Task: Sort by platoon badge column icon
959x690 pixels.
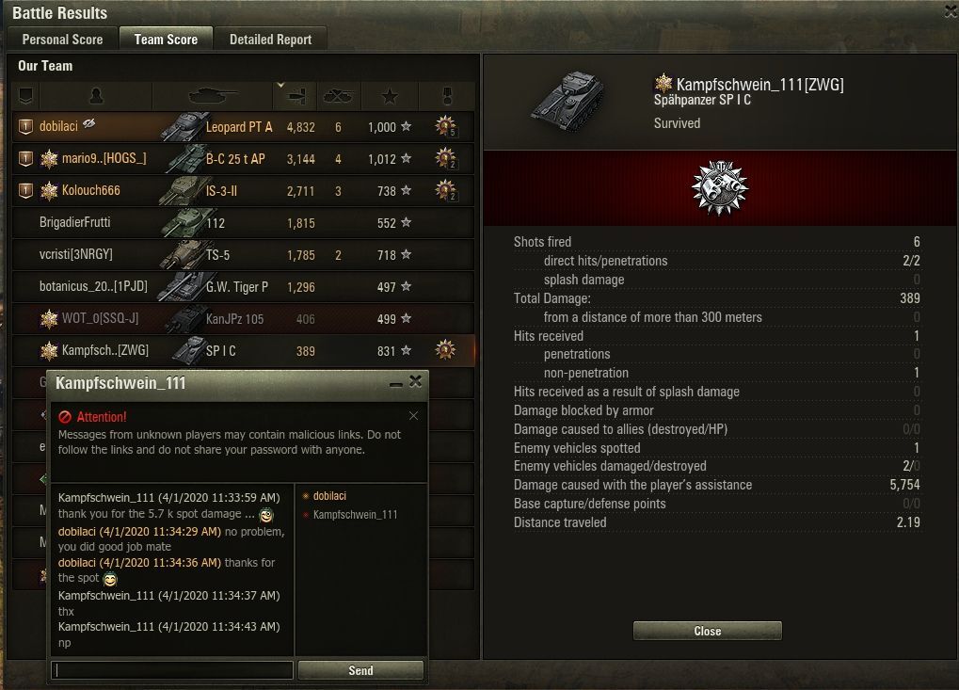Action: [x=25, y=96]
